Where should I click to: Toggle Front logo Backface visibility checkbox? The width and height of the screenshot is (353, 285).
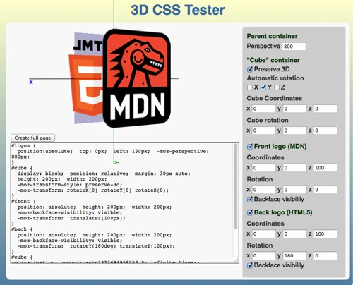250,200
